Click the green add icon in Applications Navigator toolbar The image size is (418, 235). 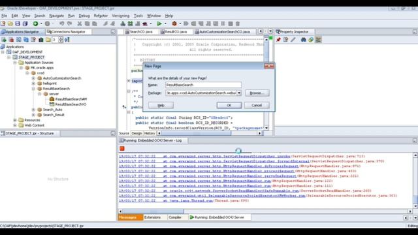(x=4, y=40)
